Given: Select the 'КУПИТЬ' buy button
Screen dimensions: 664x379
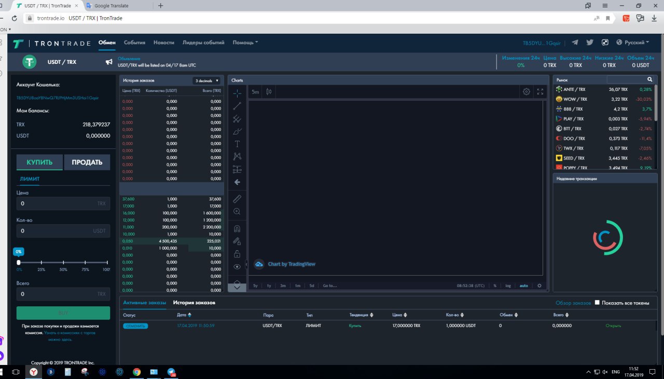Looking at the screenshot, I should coord(39,163).
